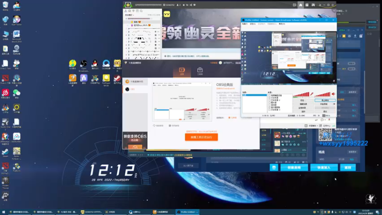Click the OBS 退出 exit button
This screenshot has width=382, height=215.
pos(325,112)
